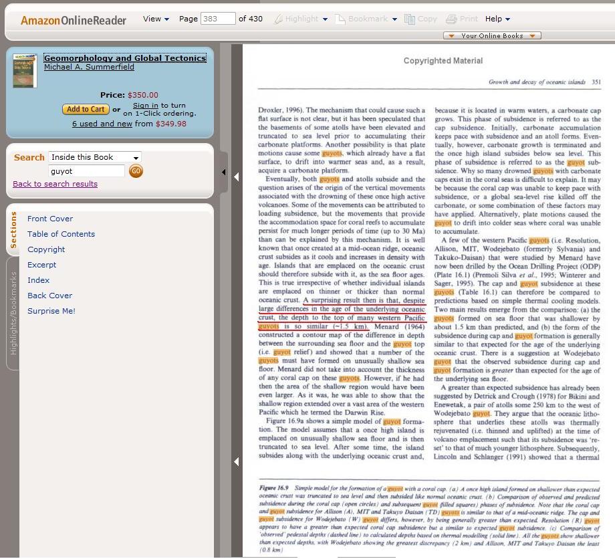The width and height of the screenshot is (615, 559).
Task: Click the orange GO search button
Action: pos(136,171)
